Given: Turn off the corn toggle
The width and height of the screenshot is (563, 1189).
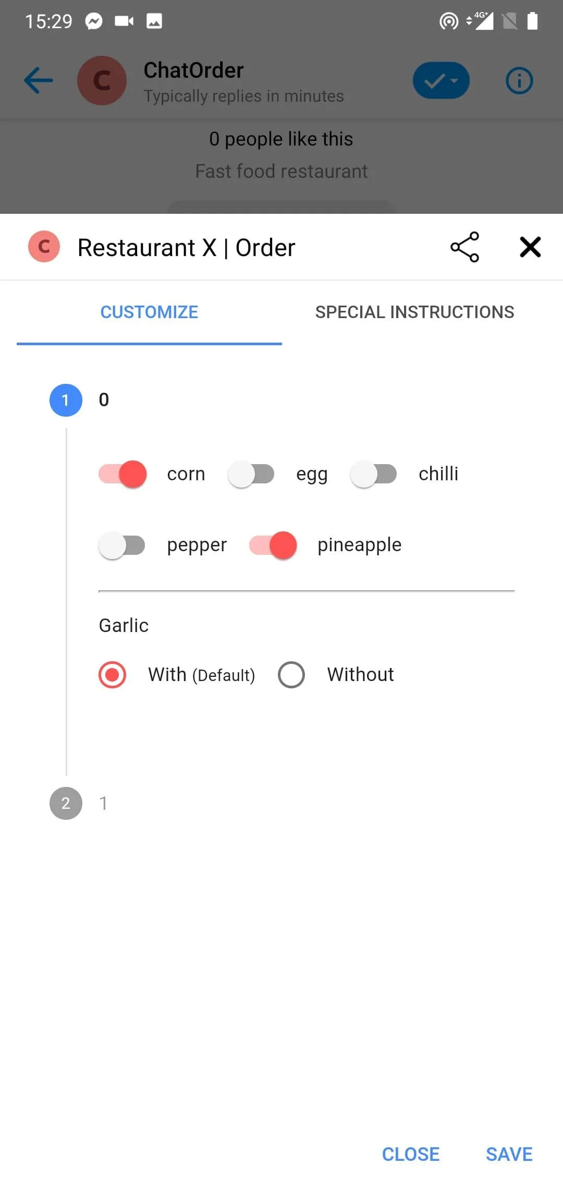Looking at the screenshot, I should pyautogui.click(x=123, y=474).
